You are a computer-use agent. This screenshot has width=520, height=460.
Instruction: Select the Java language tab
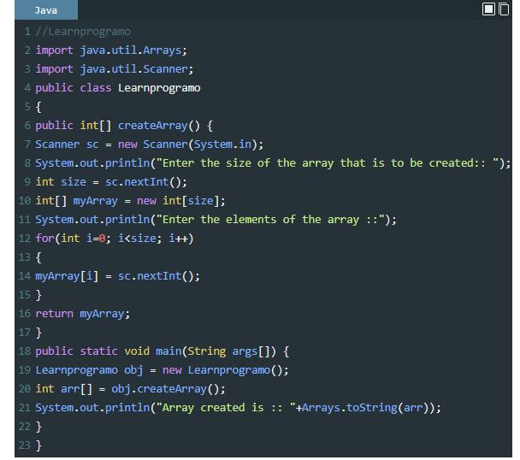[x=46, y=10]
